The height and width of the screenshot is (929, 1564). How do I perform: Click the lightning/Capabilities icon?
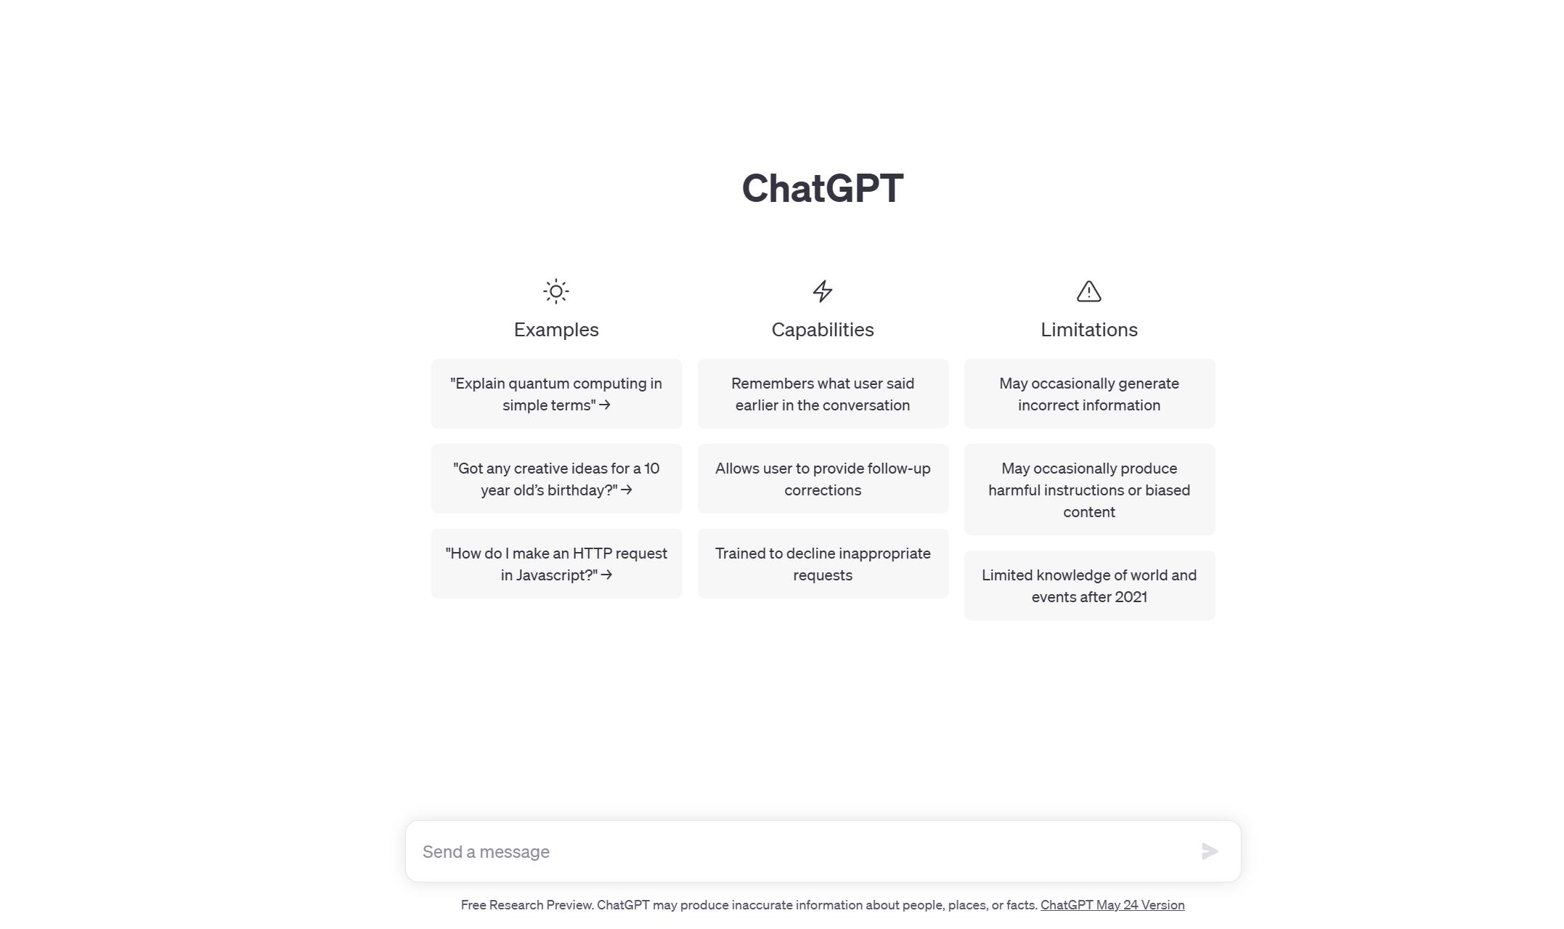pos(823,290)
